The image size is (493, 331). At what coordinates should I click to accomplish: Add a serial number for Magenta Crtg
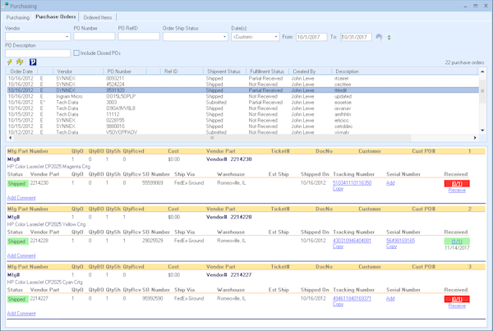(x=390, y=182)
